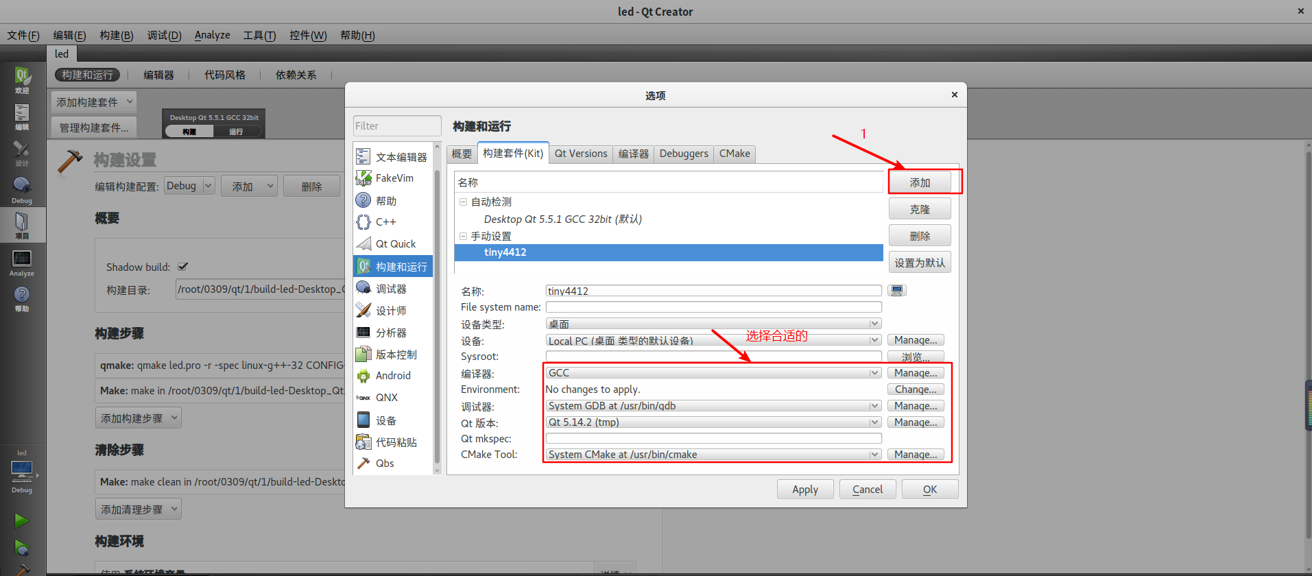1312x576 pixels.
Task: Collapse the 手动设置 tree group
Action: (x=463, y=237)
